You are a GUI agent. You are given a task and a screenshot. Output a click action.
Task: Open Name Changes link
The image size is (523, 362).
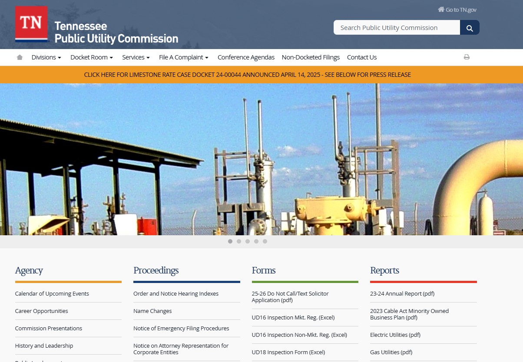point(152,311)
